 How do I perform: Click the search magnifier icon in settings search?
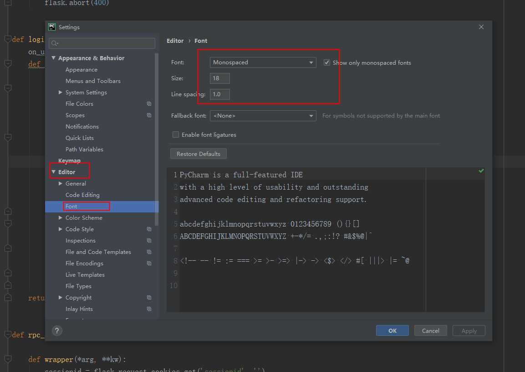tap(55, 43)
